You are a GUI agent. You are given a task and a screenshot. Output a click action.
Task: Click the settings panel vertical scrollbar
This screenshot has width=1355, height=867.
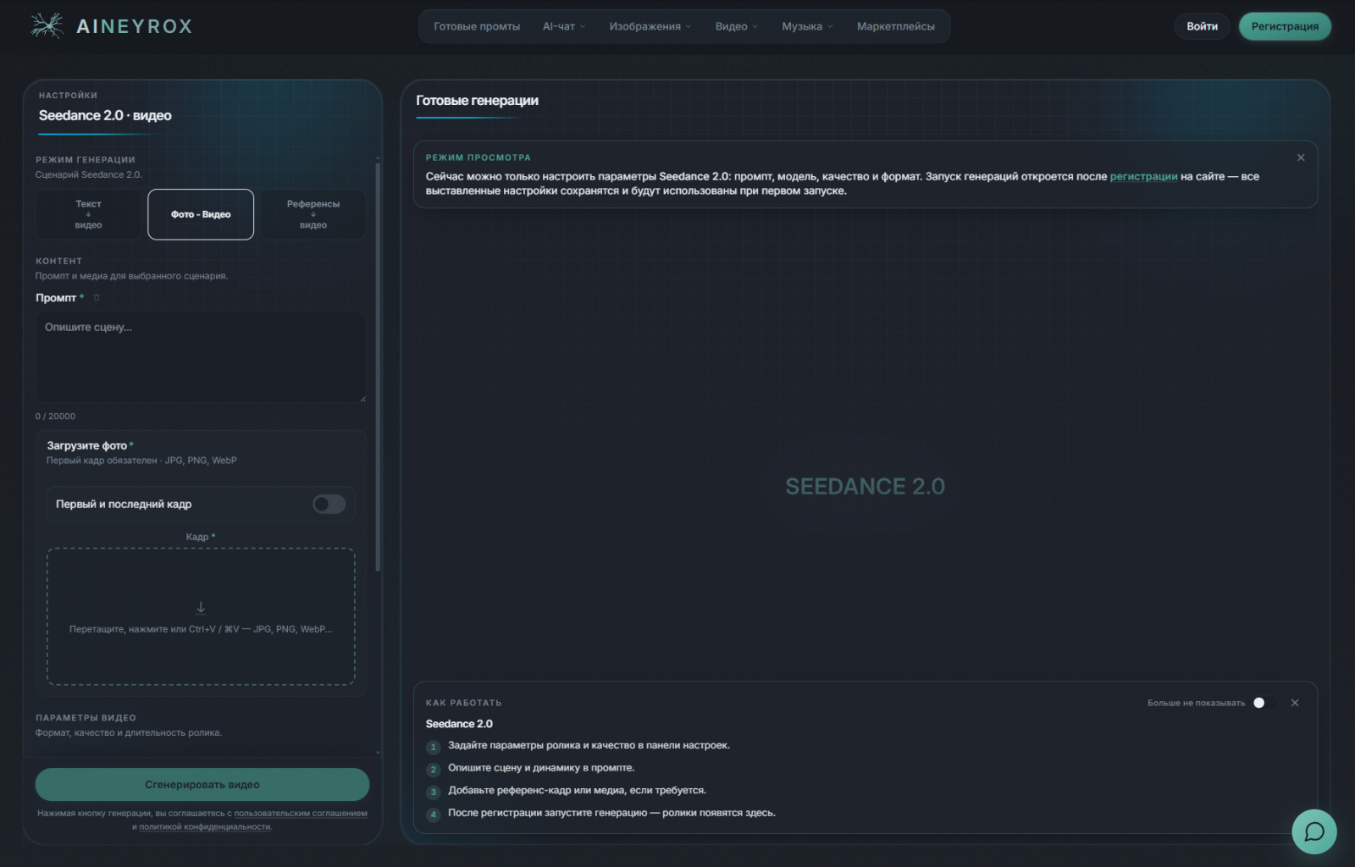click(x=378, y=367)
